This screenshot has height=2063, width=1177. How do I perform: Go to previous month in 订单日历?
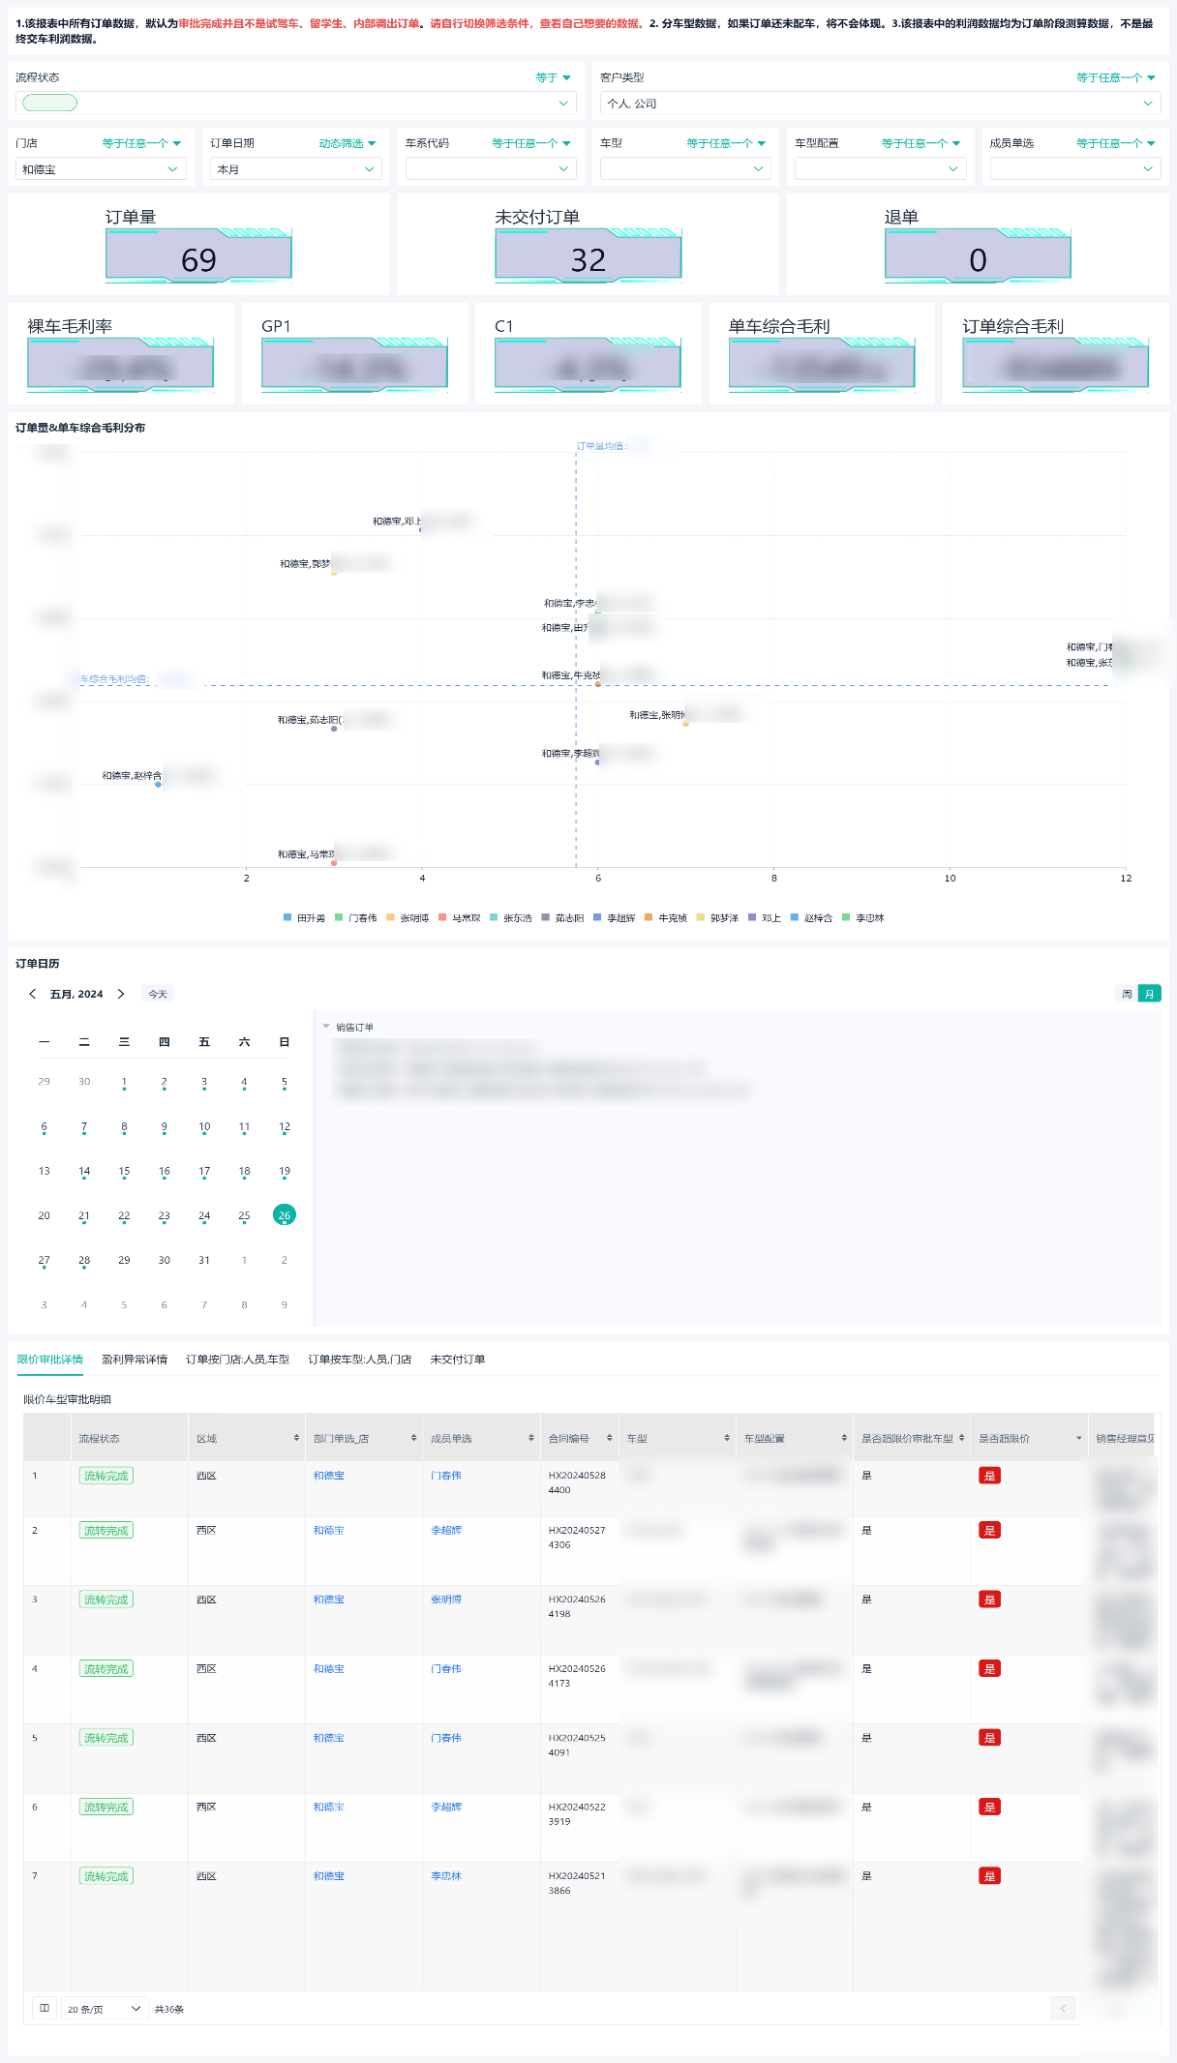click(x=33, y=994)
